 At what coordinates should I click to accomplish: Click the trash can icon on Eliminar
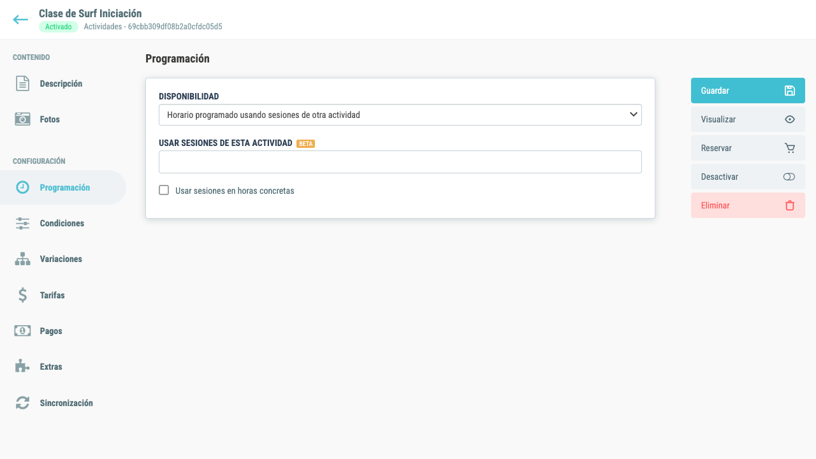tap(790, 205)
